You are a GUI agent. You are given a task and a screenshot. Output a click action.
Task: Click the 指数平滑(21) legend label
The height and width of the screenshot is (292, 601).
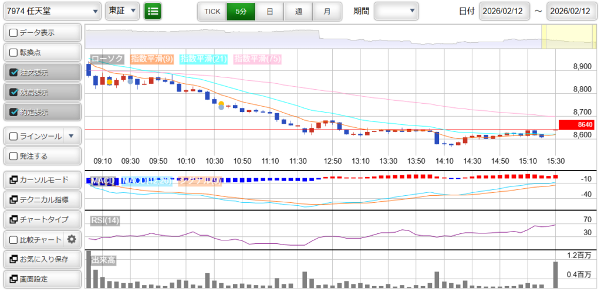click(x=204, y=59)
